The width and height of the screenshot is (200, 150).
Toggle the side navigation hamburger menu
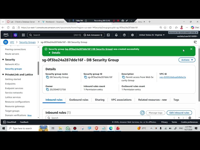click(x=6, y=42)
